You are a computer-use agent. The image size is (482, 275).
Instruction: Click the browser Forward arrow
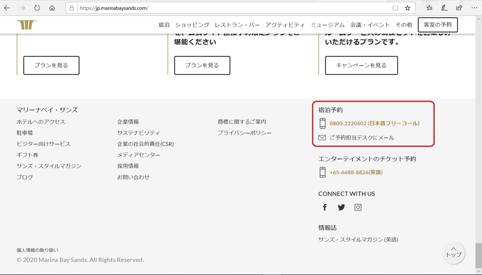[22, 8]
